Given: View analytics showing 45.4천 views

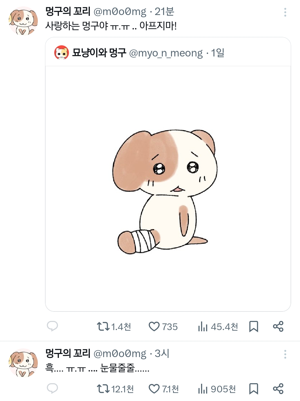Looking at the screenshot, I should [x=203, y=326].
